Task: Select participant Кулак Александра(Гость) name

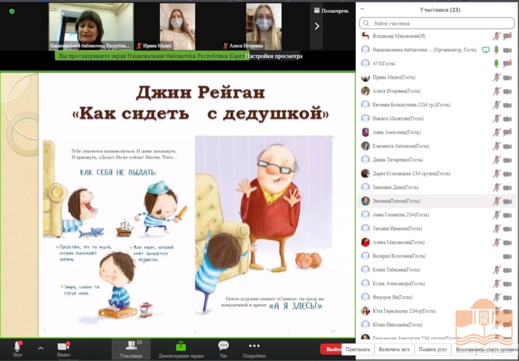Action: (x=398, y=284)
